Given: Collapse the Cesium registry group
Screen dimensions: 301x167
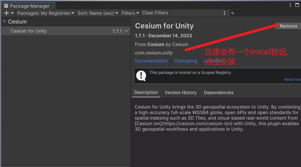Looking at the screenshot, I should coord(5,22).
